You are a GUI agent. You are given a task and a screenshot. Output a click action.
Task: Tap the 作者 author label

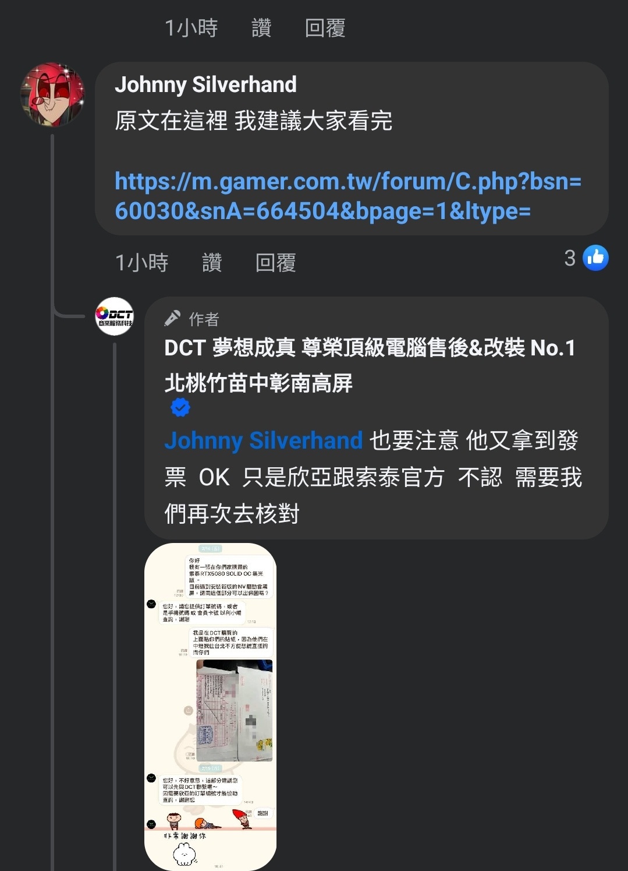click(204, 319)
